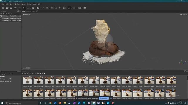Zoom in using the magnifier plus icon

tap(52, 8)
